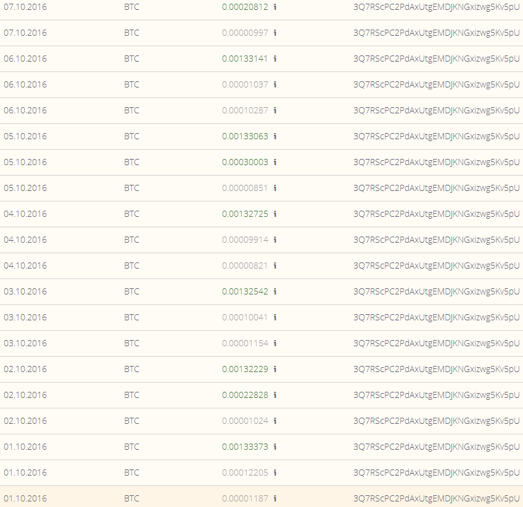
Task: Select date 01.10.2016 in 0.00133373 row
Action: 25,447
